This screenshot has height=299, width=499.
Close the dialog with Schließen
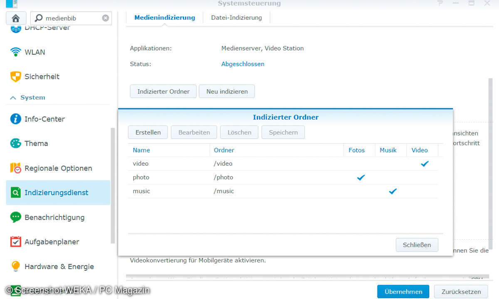coord(417,245)
